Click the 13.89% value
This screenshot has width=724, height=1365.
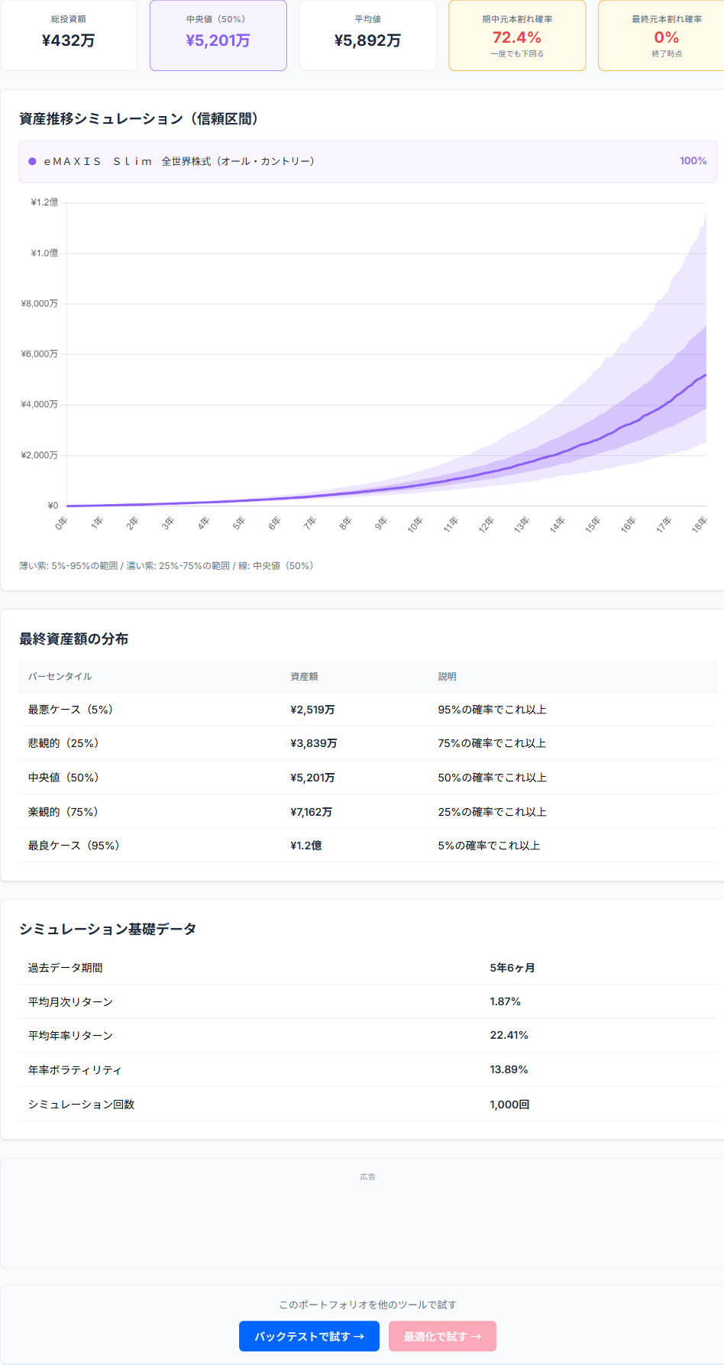(509, 1069)
